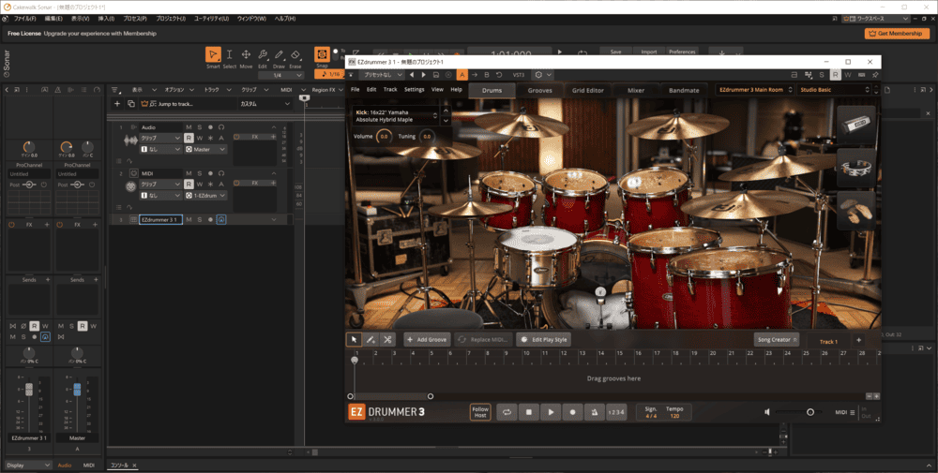Viewport: 938px width, 473px height.
Task: Open the Mixer tab in EZdrummer
Action: click(x=635, y=90)
